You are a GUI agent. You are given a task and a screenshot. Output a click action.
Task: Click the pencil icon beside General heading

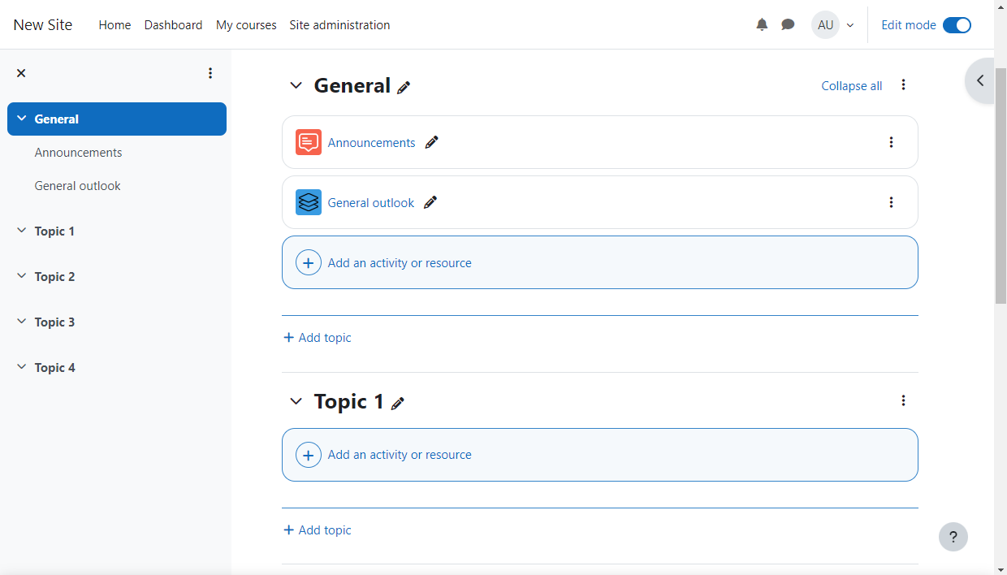click(404, 88)
